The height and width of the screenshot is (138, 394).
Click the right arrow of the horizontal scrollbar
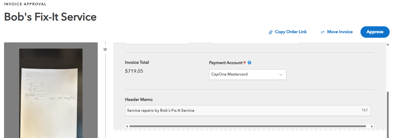click(372, 126)
